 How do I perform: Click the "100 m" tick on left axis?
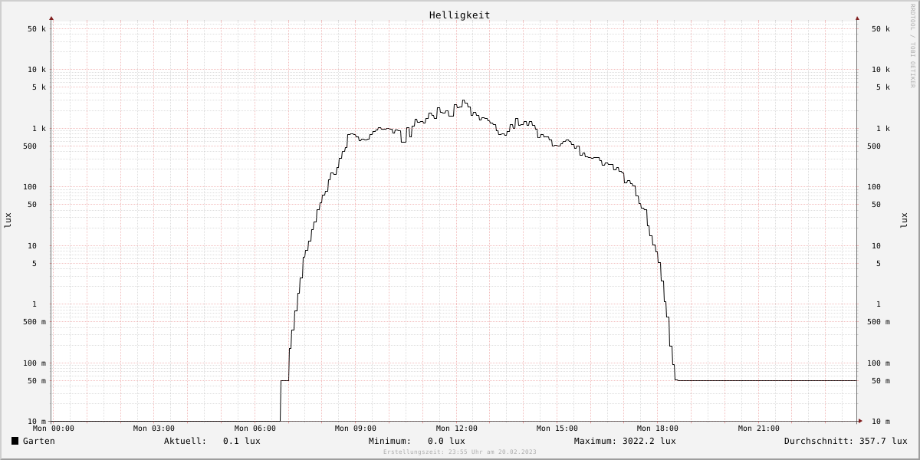tap(34, 363)
